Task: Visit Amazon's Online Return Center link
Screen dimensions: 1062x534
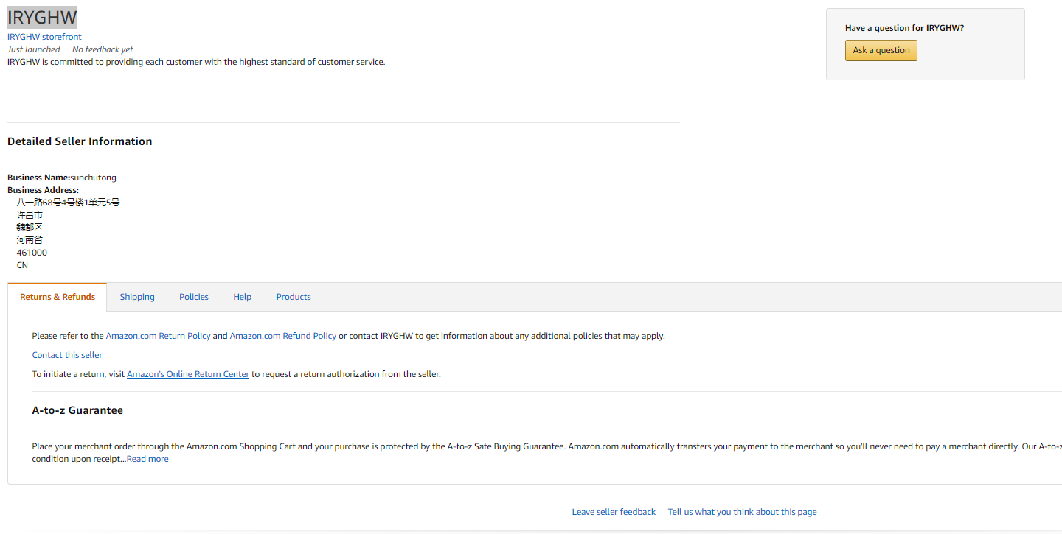Action: [188, 374]
